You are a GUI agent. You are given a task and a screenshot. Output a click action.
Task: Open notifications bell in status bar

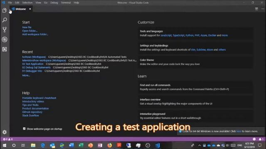[261, 139]
